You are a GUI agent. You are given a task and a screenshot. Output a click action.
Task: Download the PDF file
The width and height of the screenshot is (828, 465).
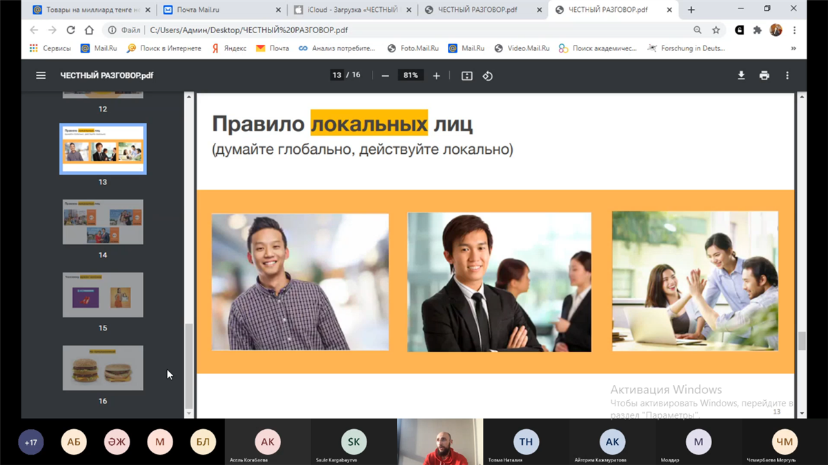pyautogui.click(x=741, y=76)
